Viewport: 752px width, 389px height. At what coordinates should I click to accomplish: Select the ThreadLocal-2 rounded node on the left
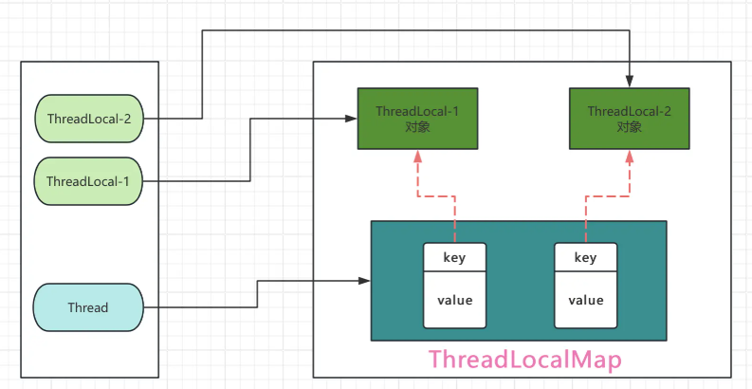coord(88,119)
